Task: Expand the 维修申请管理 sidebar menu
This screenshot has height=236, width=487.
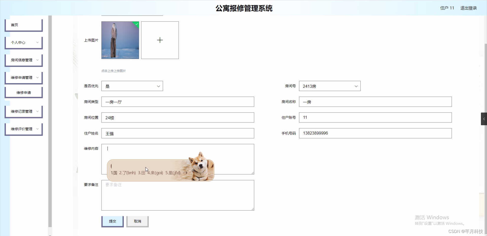Action: 23,78
